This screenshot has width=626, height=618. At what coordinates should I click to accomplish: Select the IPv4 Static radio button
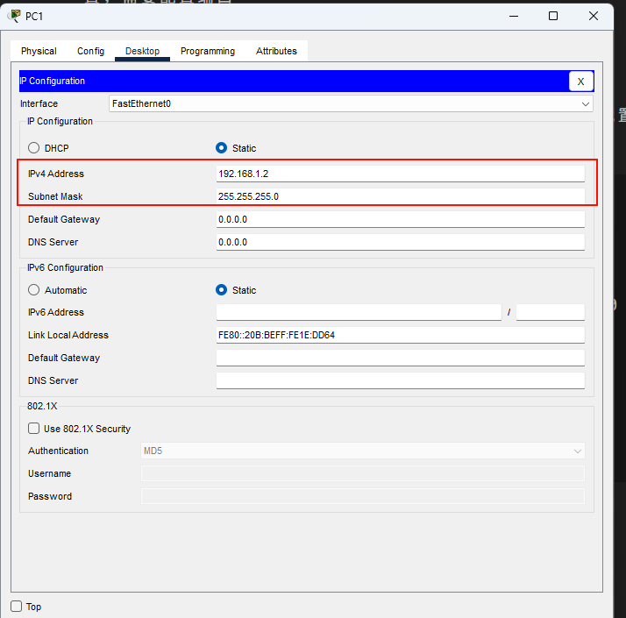(222, 148)
